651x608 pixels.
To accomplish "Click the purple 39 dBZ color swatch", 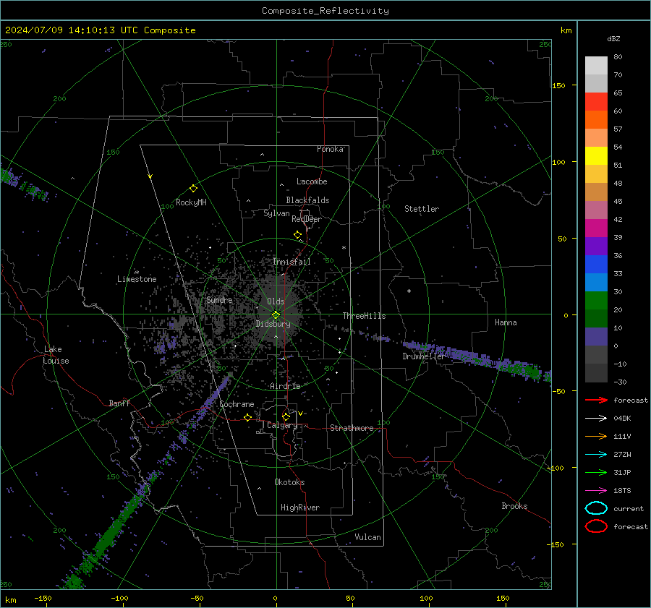I will pyautogui.click(x=596, y=246).
